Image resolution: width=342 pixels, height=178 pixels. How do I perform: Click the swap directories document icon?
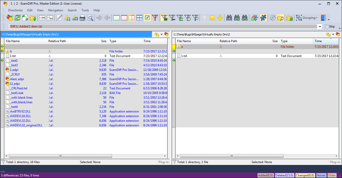[x=25, y=18]
